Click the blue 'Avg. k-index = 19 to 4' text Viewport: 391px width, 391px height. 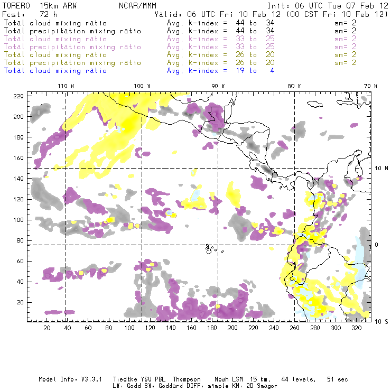coord(221,71)
